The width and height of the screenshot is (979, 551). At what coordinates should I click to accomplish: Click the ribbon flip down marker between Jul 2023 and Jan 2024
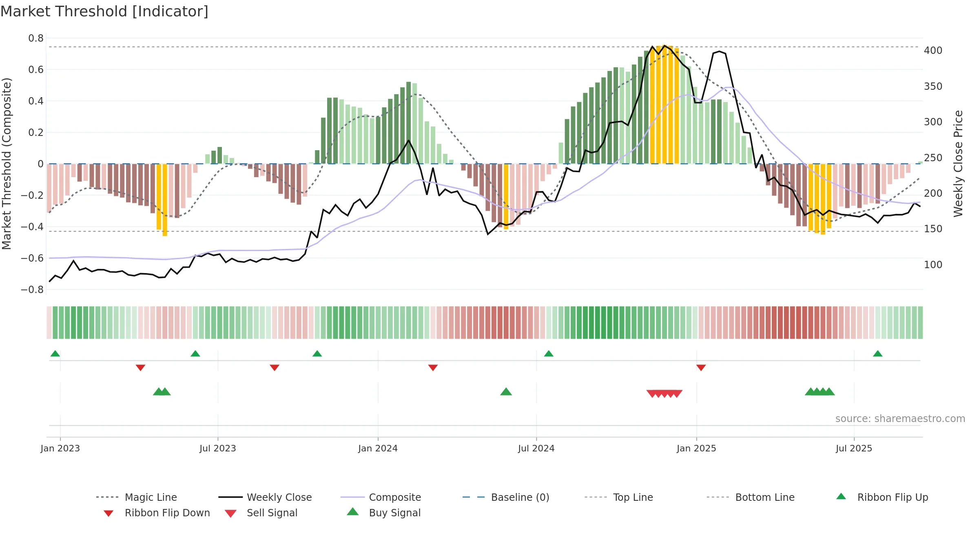pos(275,368)
